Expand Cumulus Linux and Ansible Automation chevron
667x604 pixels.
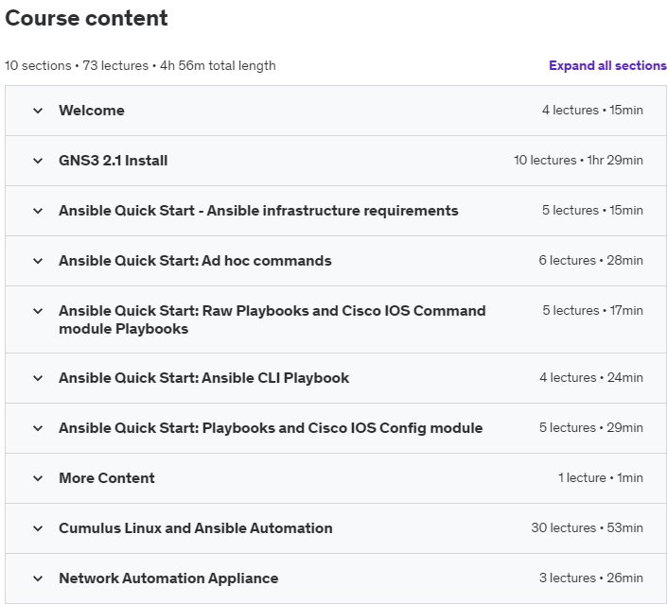click(38, 528)
